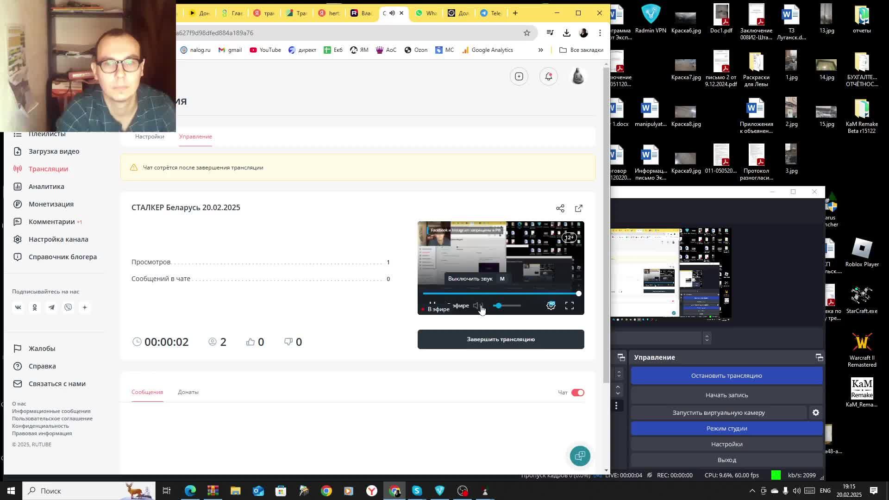Open Radmin VPN desktop shortcut

click(x=651, y=19)
